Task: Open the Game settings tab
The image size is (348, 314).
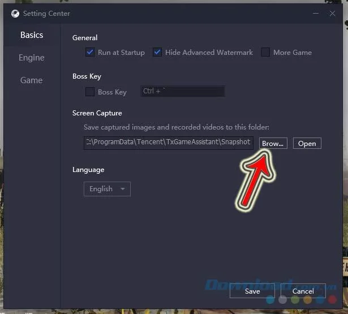Action: coord(31,80)
